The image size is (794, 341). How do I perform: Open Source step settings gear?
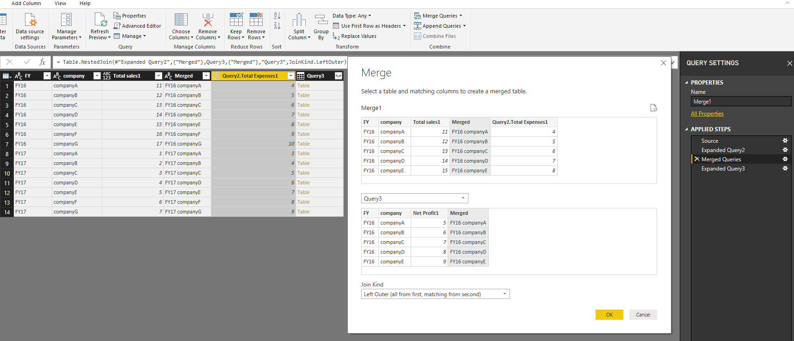[785, 140]
